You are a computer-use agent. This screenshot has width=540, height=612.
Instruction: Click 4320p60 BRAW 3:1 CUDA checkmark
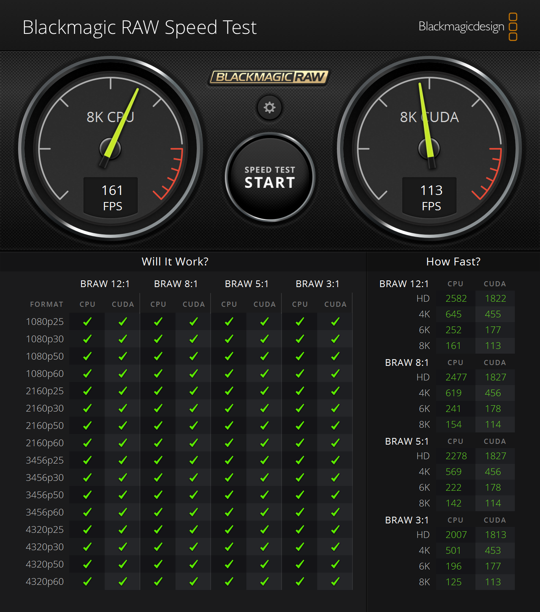[335, 582]
